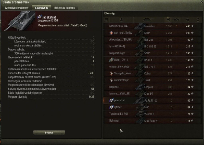This screenshot has height=145, width=204.
Task: Sort by destroyed vehicles column icon
Action: [177, 20]
